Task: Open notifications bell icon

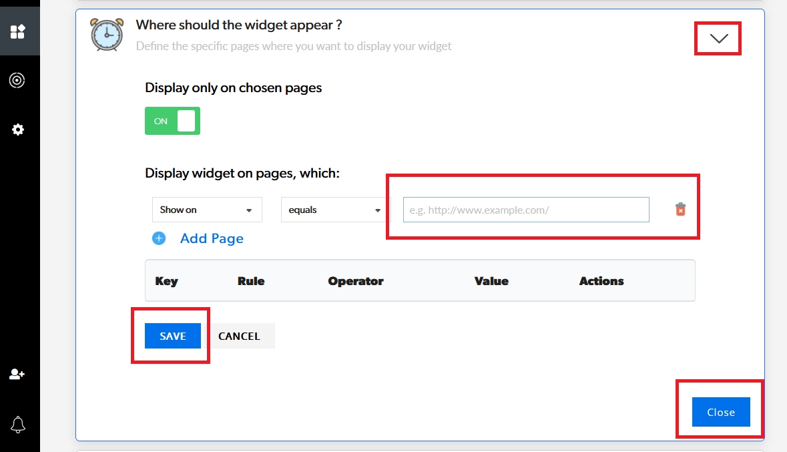Action: 18,424
